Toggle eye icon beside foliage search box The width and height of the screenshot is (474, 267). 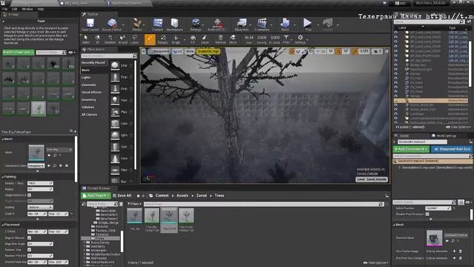(71, 53)
